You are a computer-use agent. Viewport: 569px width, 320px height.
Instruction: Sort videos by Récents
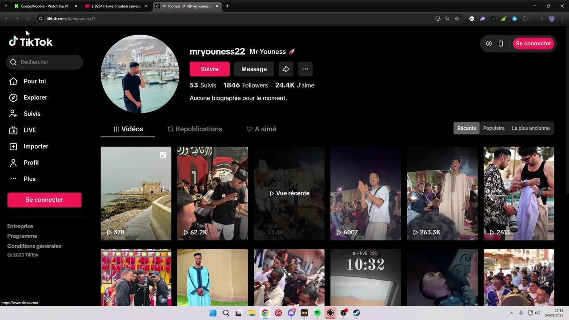(467, 128)
